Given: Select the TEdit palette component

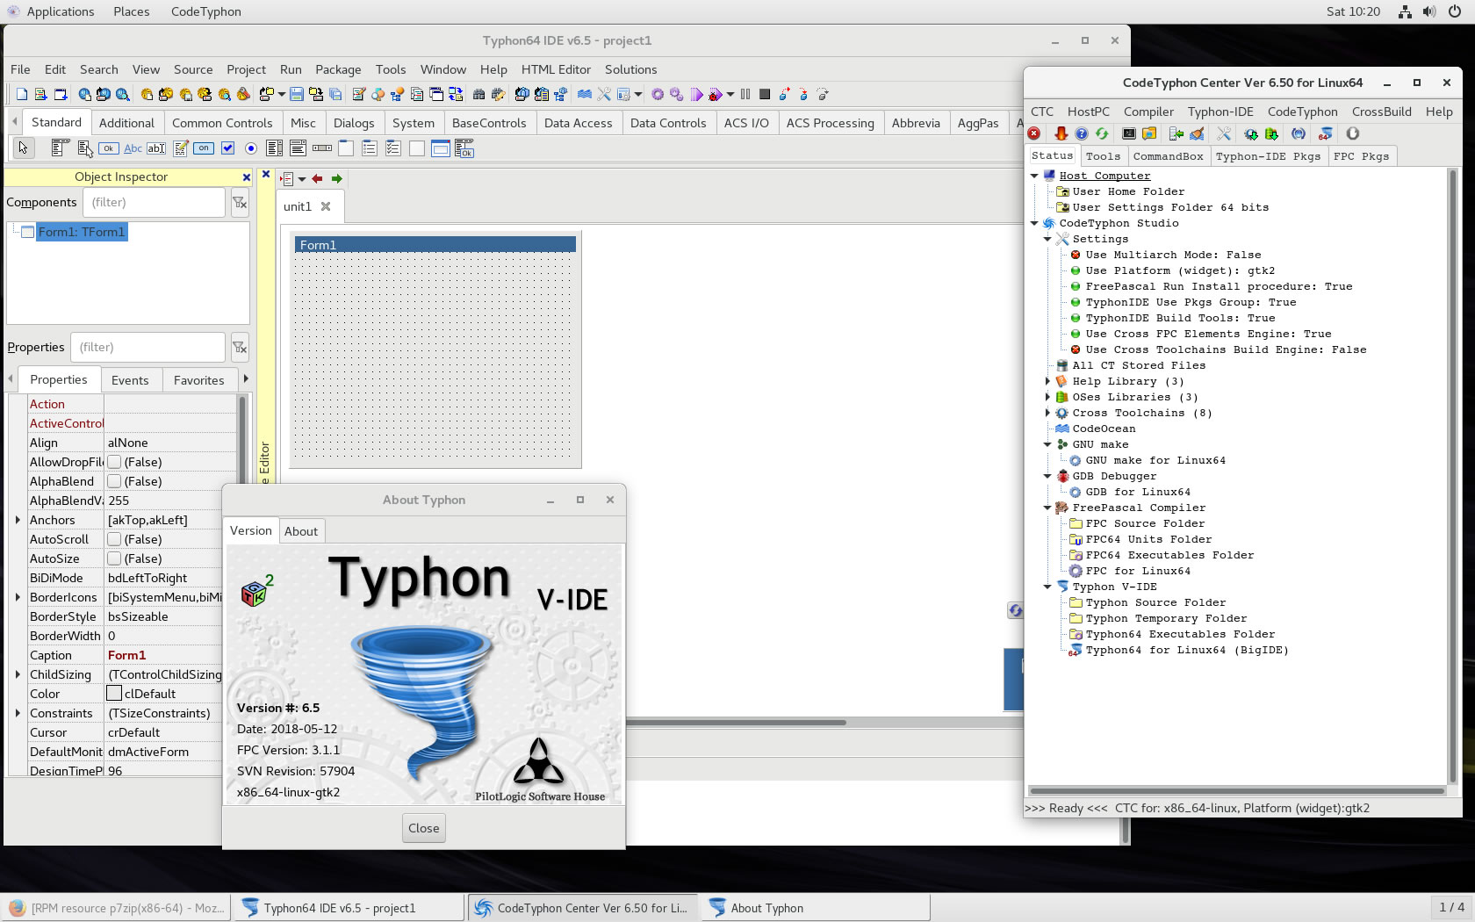Looking at the screenshot, I should point(156,148).
